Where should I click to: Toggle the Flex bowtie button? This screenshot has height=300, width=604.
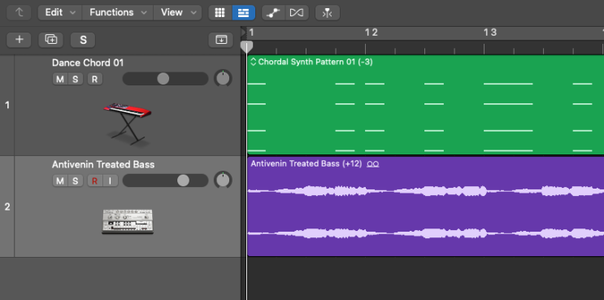pos(297,13)
